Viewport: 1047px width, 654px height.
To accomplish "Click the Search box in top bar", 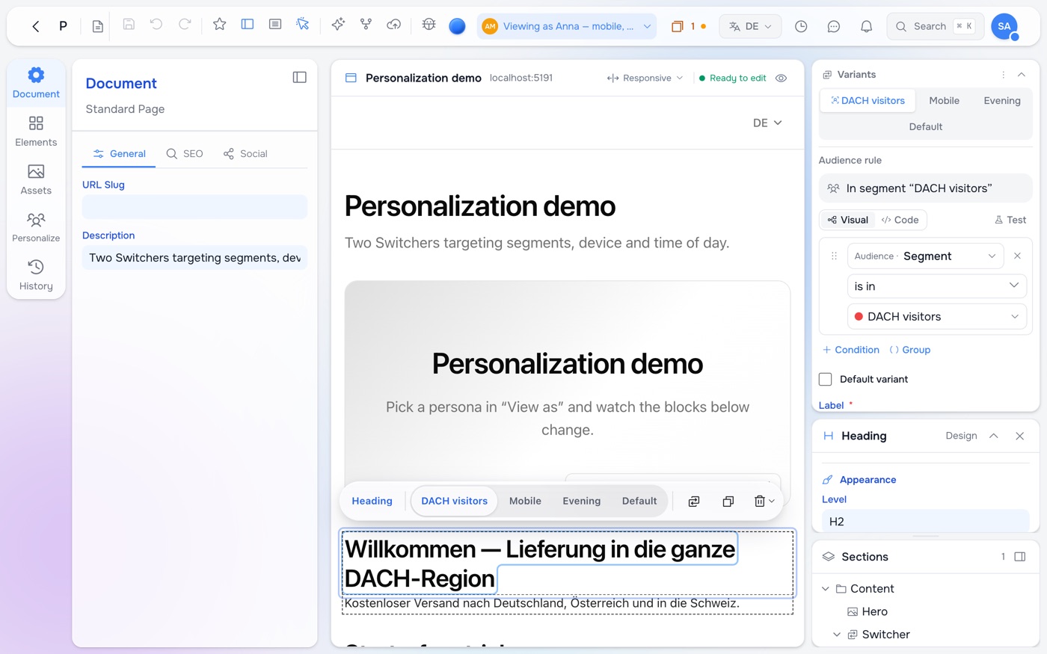I will pyautogui.click(x=935, y=26).
